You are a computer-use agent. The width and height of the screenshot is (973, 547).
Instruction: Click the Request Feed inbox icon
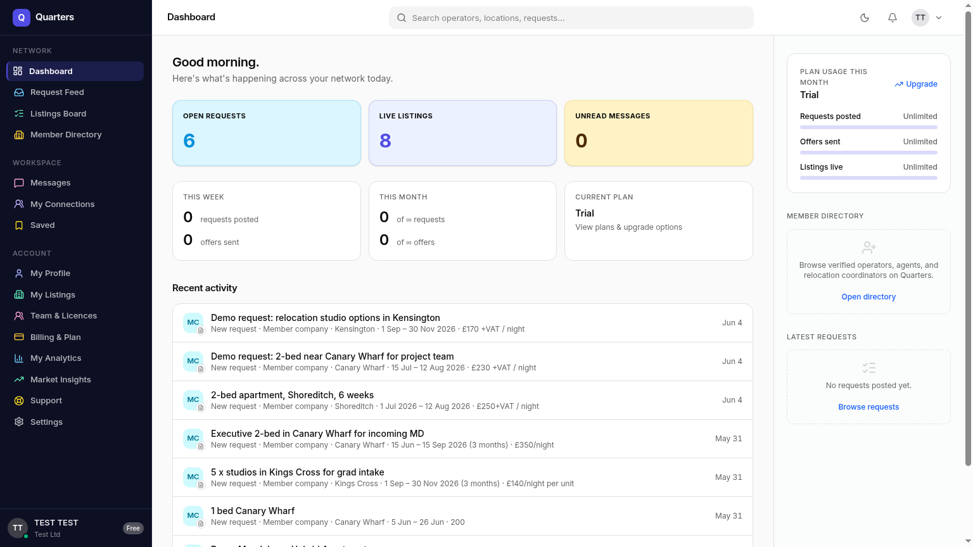click(19, 92)
